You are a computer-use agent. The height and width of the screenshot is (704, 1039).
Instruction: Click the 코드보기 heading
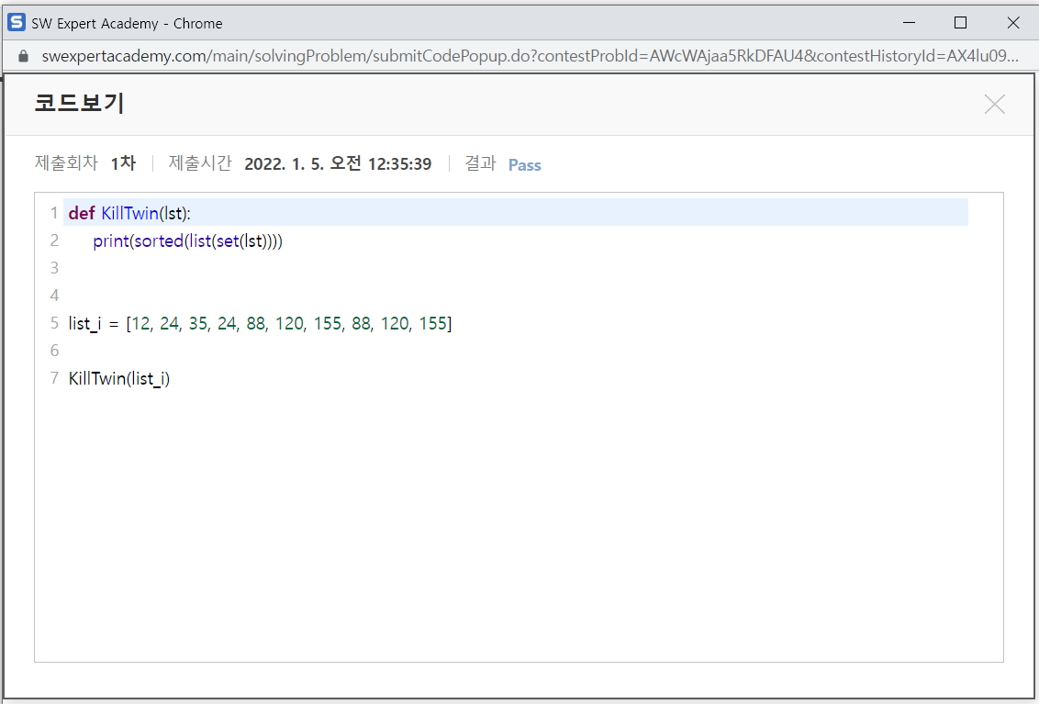point(80,104)
